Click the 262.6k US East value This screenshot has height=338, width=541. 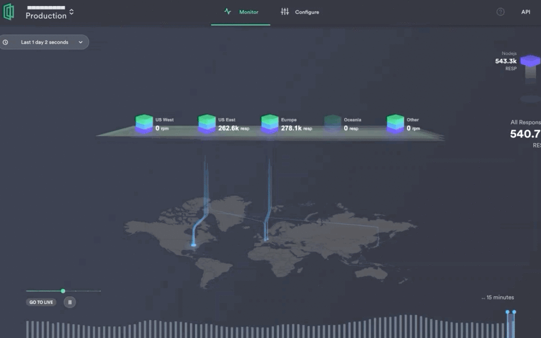pos(228,128)
